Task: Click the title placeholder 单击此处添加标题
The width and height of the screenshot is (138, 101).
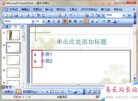Action: (81, 42)
